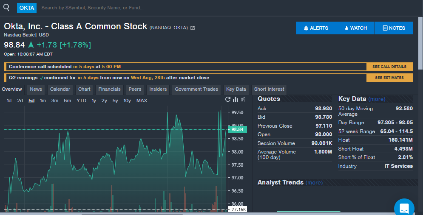Click the Ask value 98.980
Viewport: 423px width, 215px height.
pos(324,109)
